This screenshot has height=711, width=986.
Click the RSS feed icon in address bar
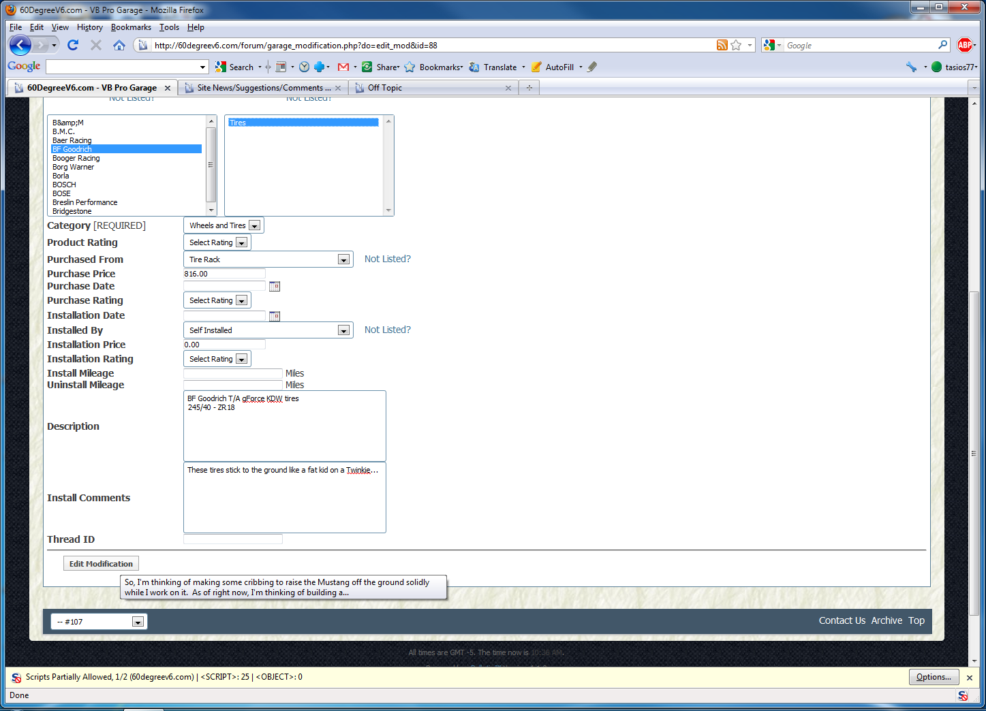[x=722, y=46]
